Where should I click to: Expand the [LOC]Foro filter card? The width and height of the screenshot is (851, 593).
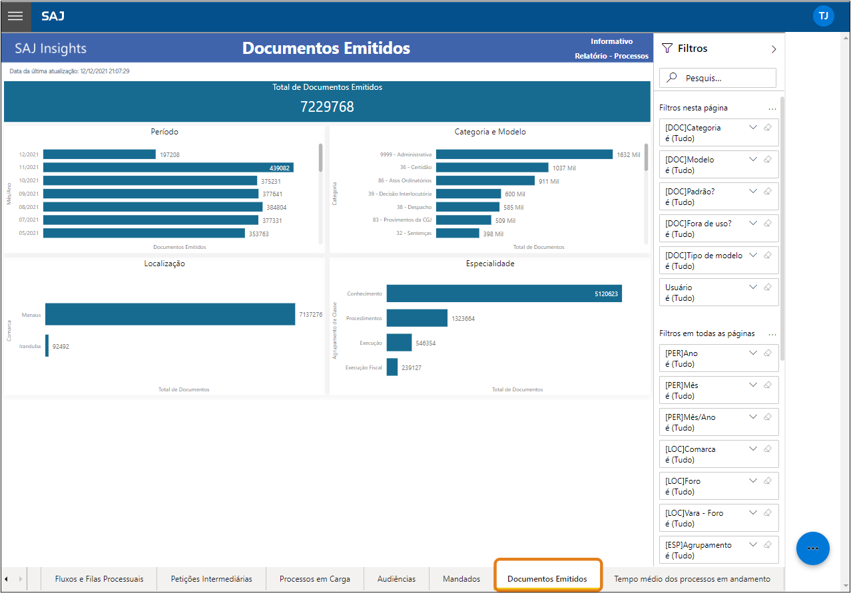coord(753,481)
